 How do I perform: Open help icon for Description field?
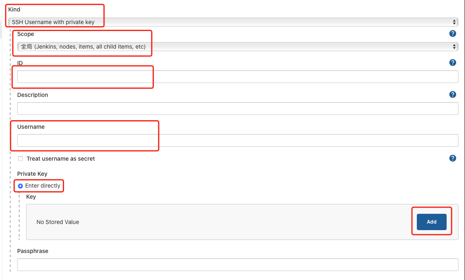click(452, 94)
